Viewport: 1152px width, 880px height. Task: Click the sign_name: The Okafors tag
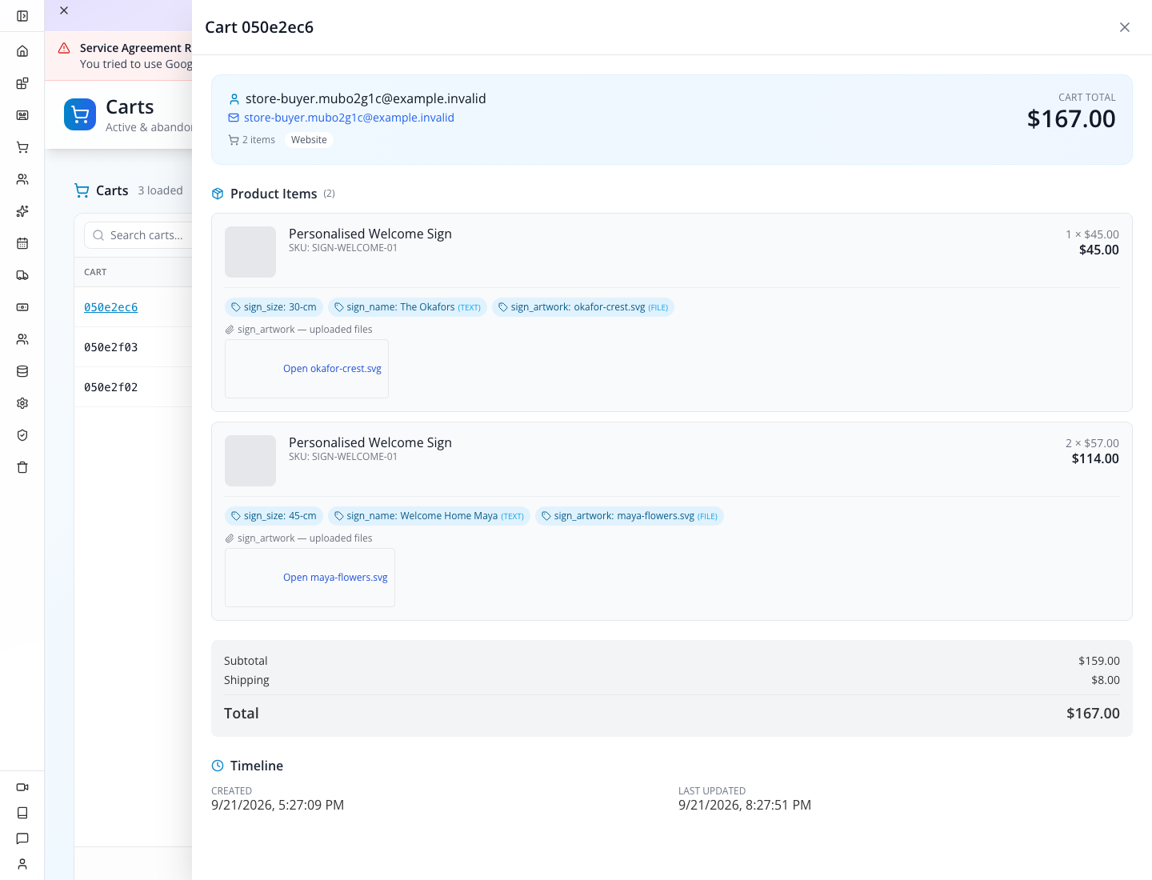click(407, 307)
